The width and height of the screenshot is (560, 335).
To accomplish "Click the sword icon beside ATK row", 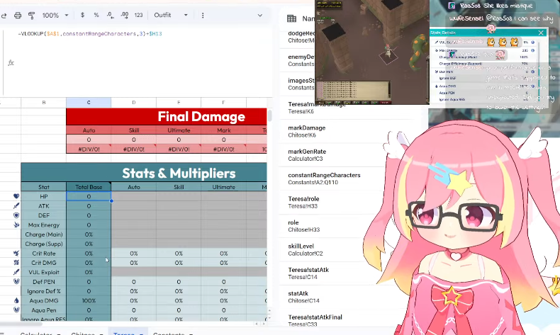I will (16, 206).
